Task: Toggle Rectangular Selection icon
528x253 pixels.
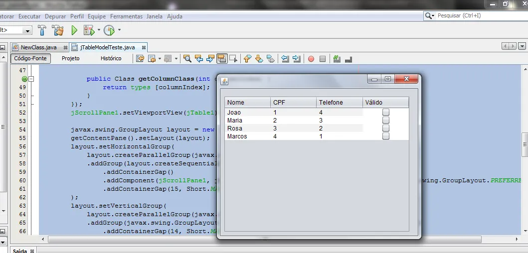Action: point(233,59)
